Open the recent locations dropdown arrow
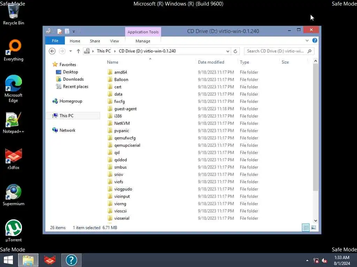This screenshot has height=267, width=357. point(70,51)
